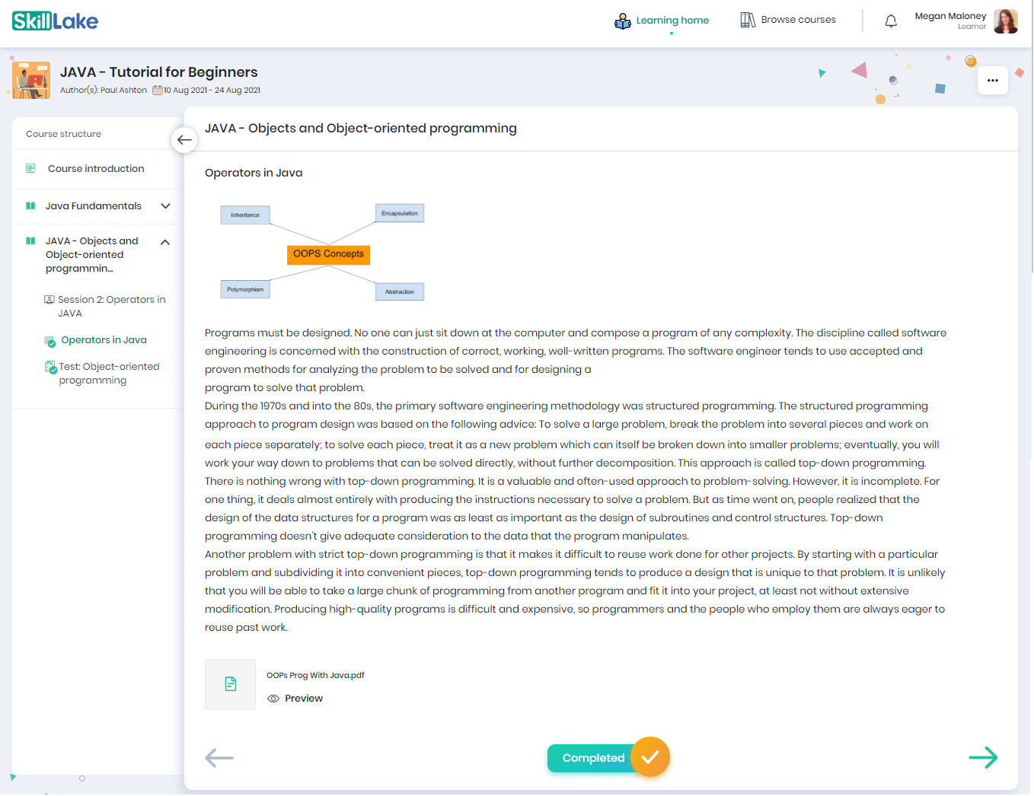Click the Course introduction document icon
The image size is (1034, 796).
pos(30,168)
